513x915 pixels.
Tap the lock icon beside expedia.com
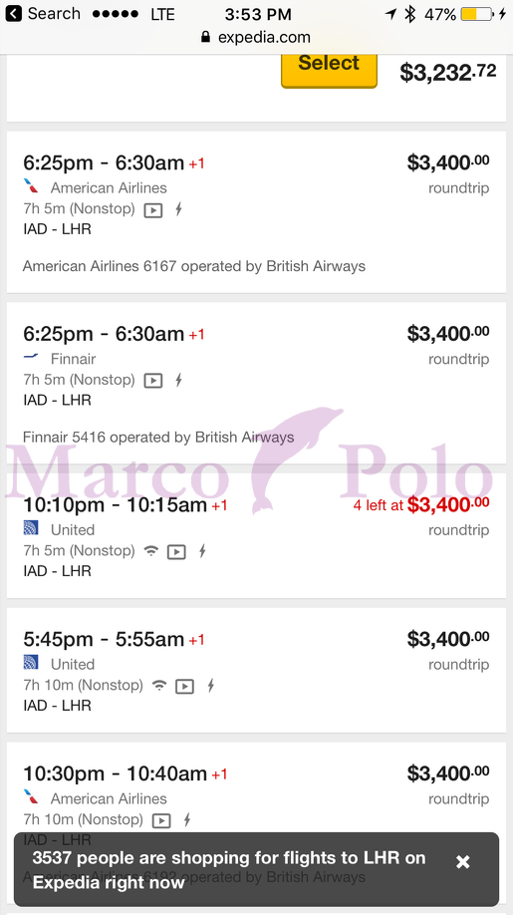(205, 37)
